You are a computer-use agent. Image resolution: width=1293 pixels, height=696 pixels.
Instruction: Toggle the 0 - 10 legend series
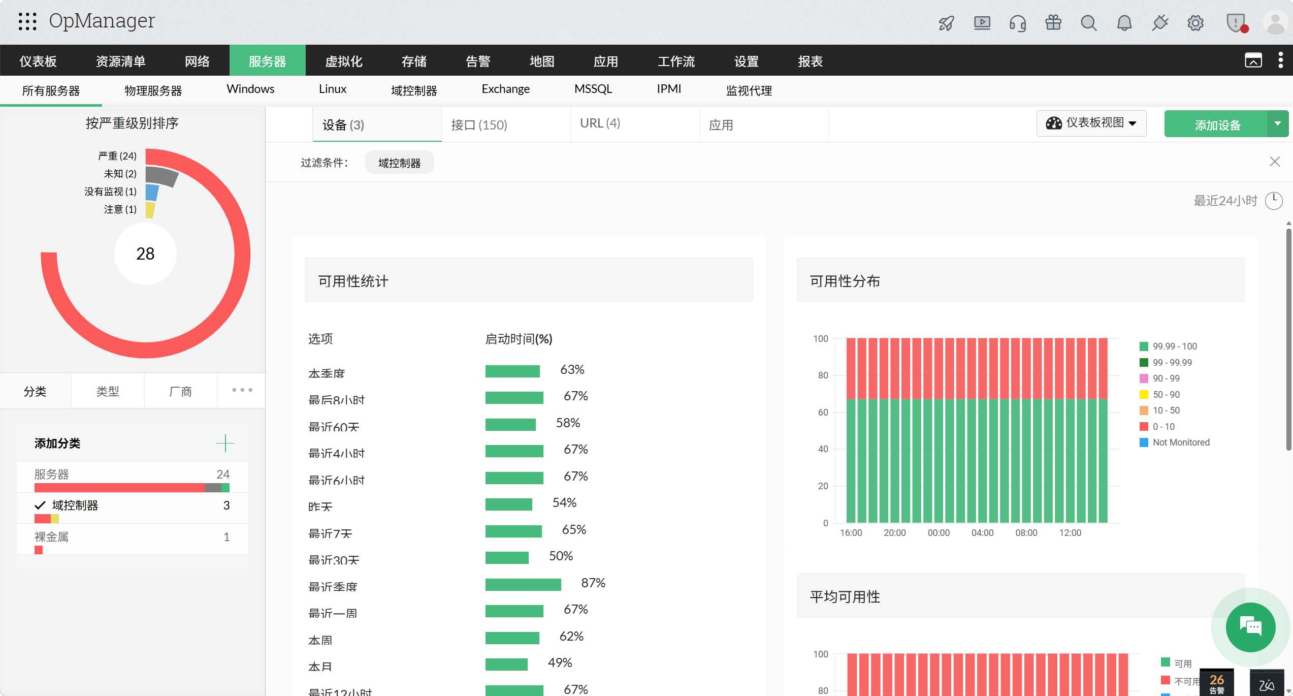(1157, 427)
